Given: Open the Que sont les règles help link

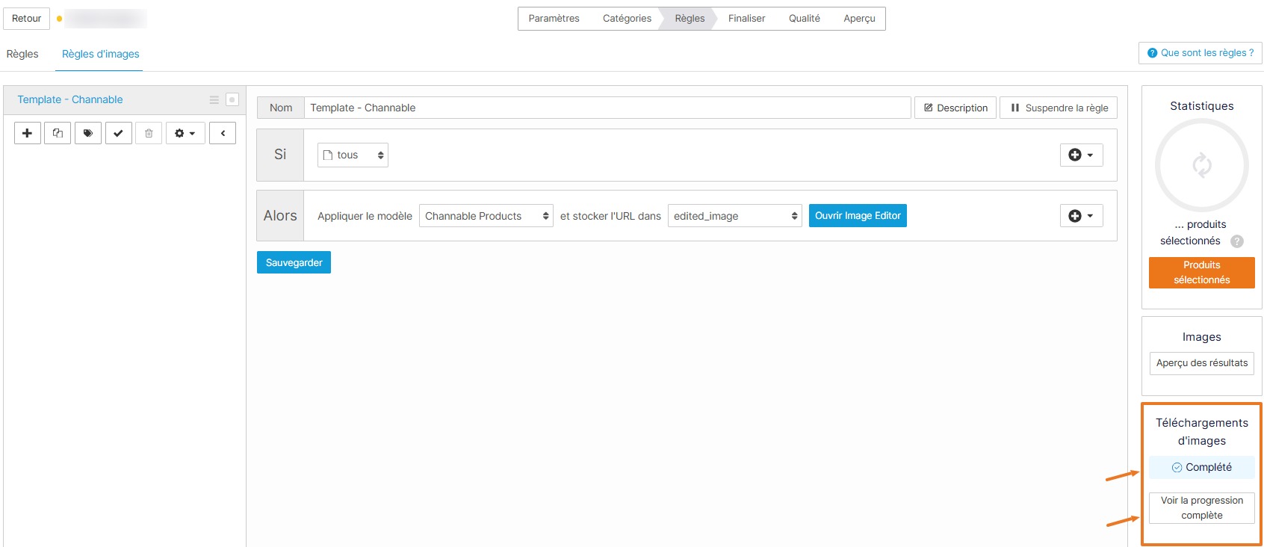Looking at the screenshot, I should click(1201, 53).
